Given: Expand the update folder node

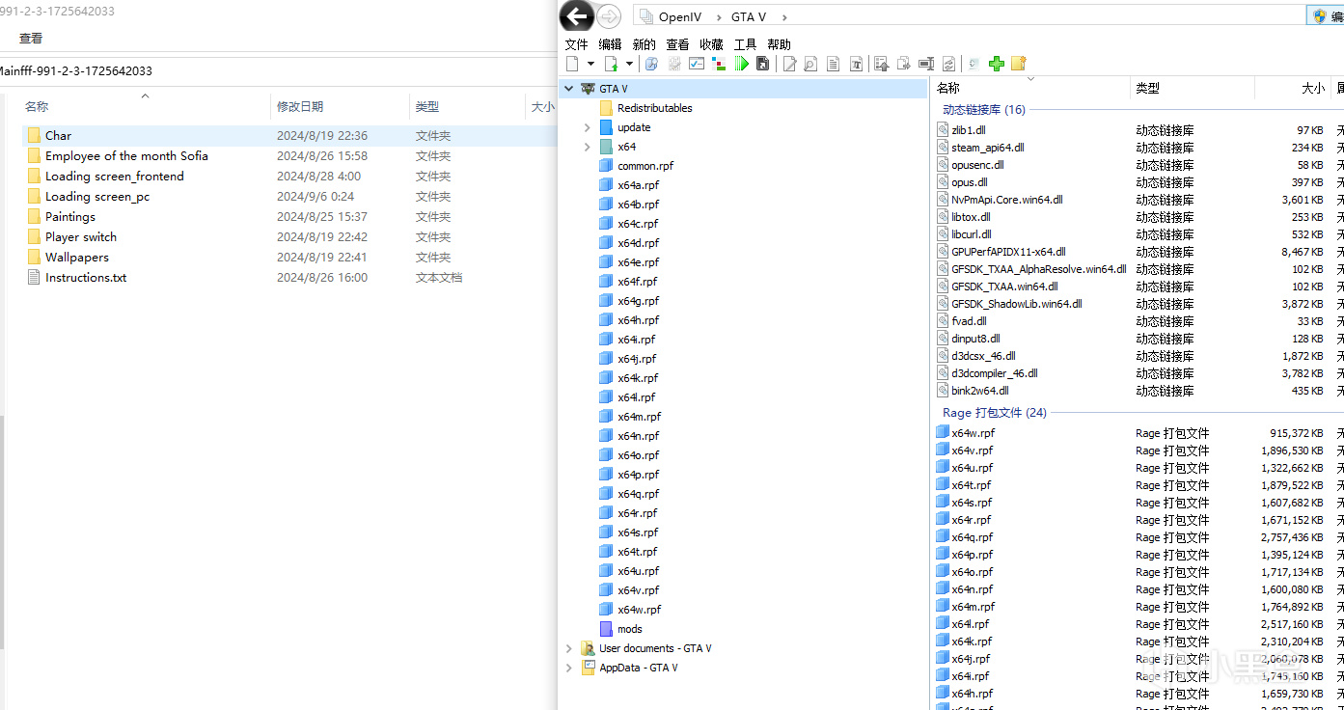Looking at the screenshot, I should [x=588, y=127].
